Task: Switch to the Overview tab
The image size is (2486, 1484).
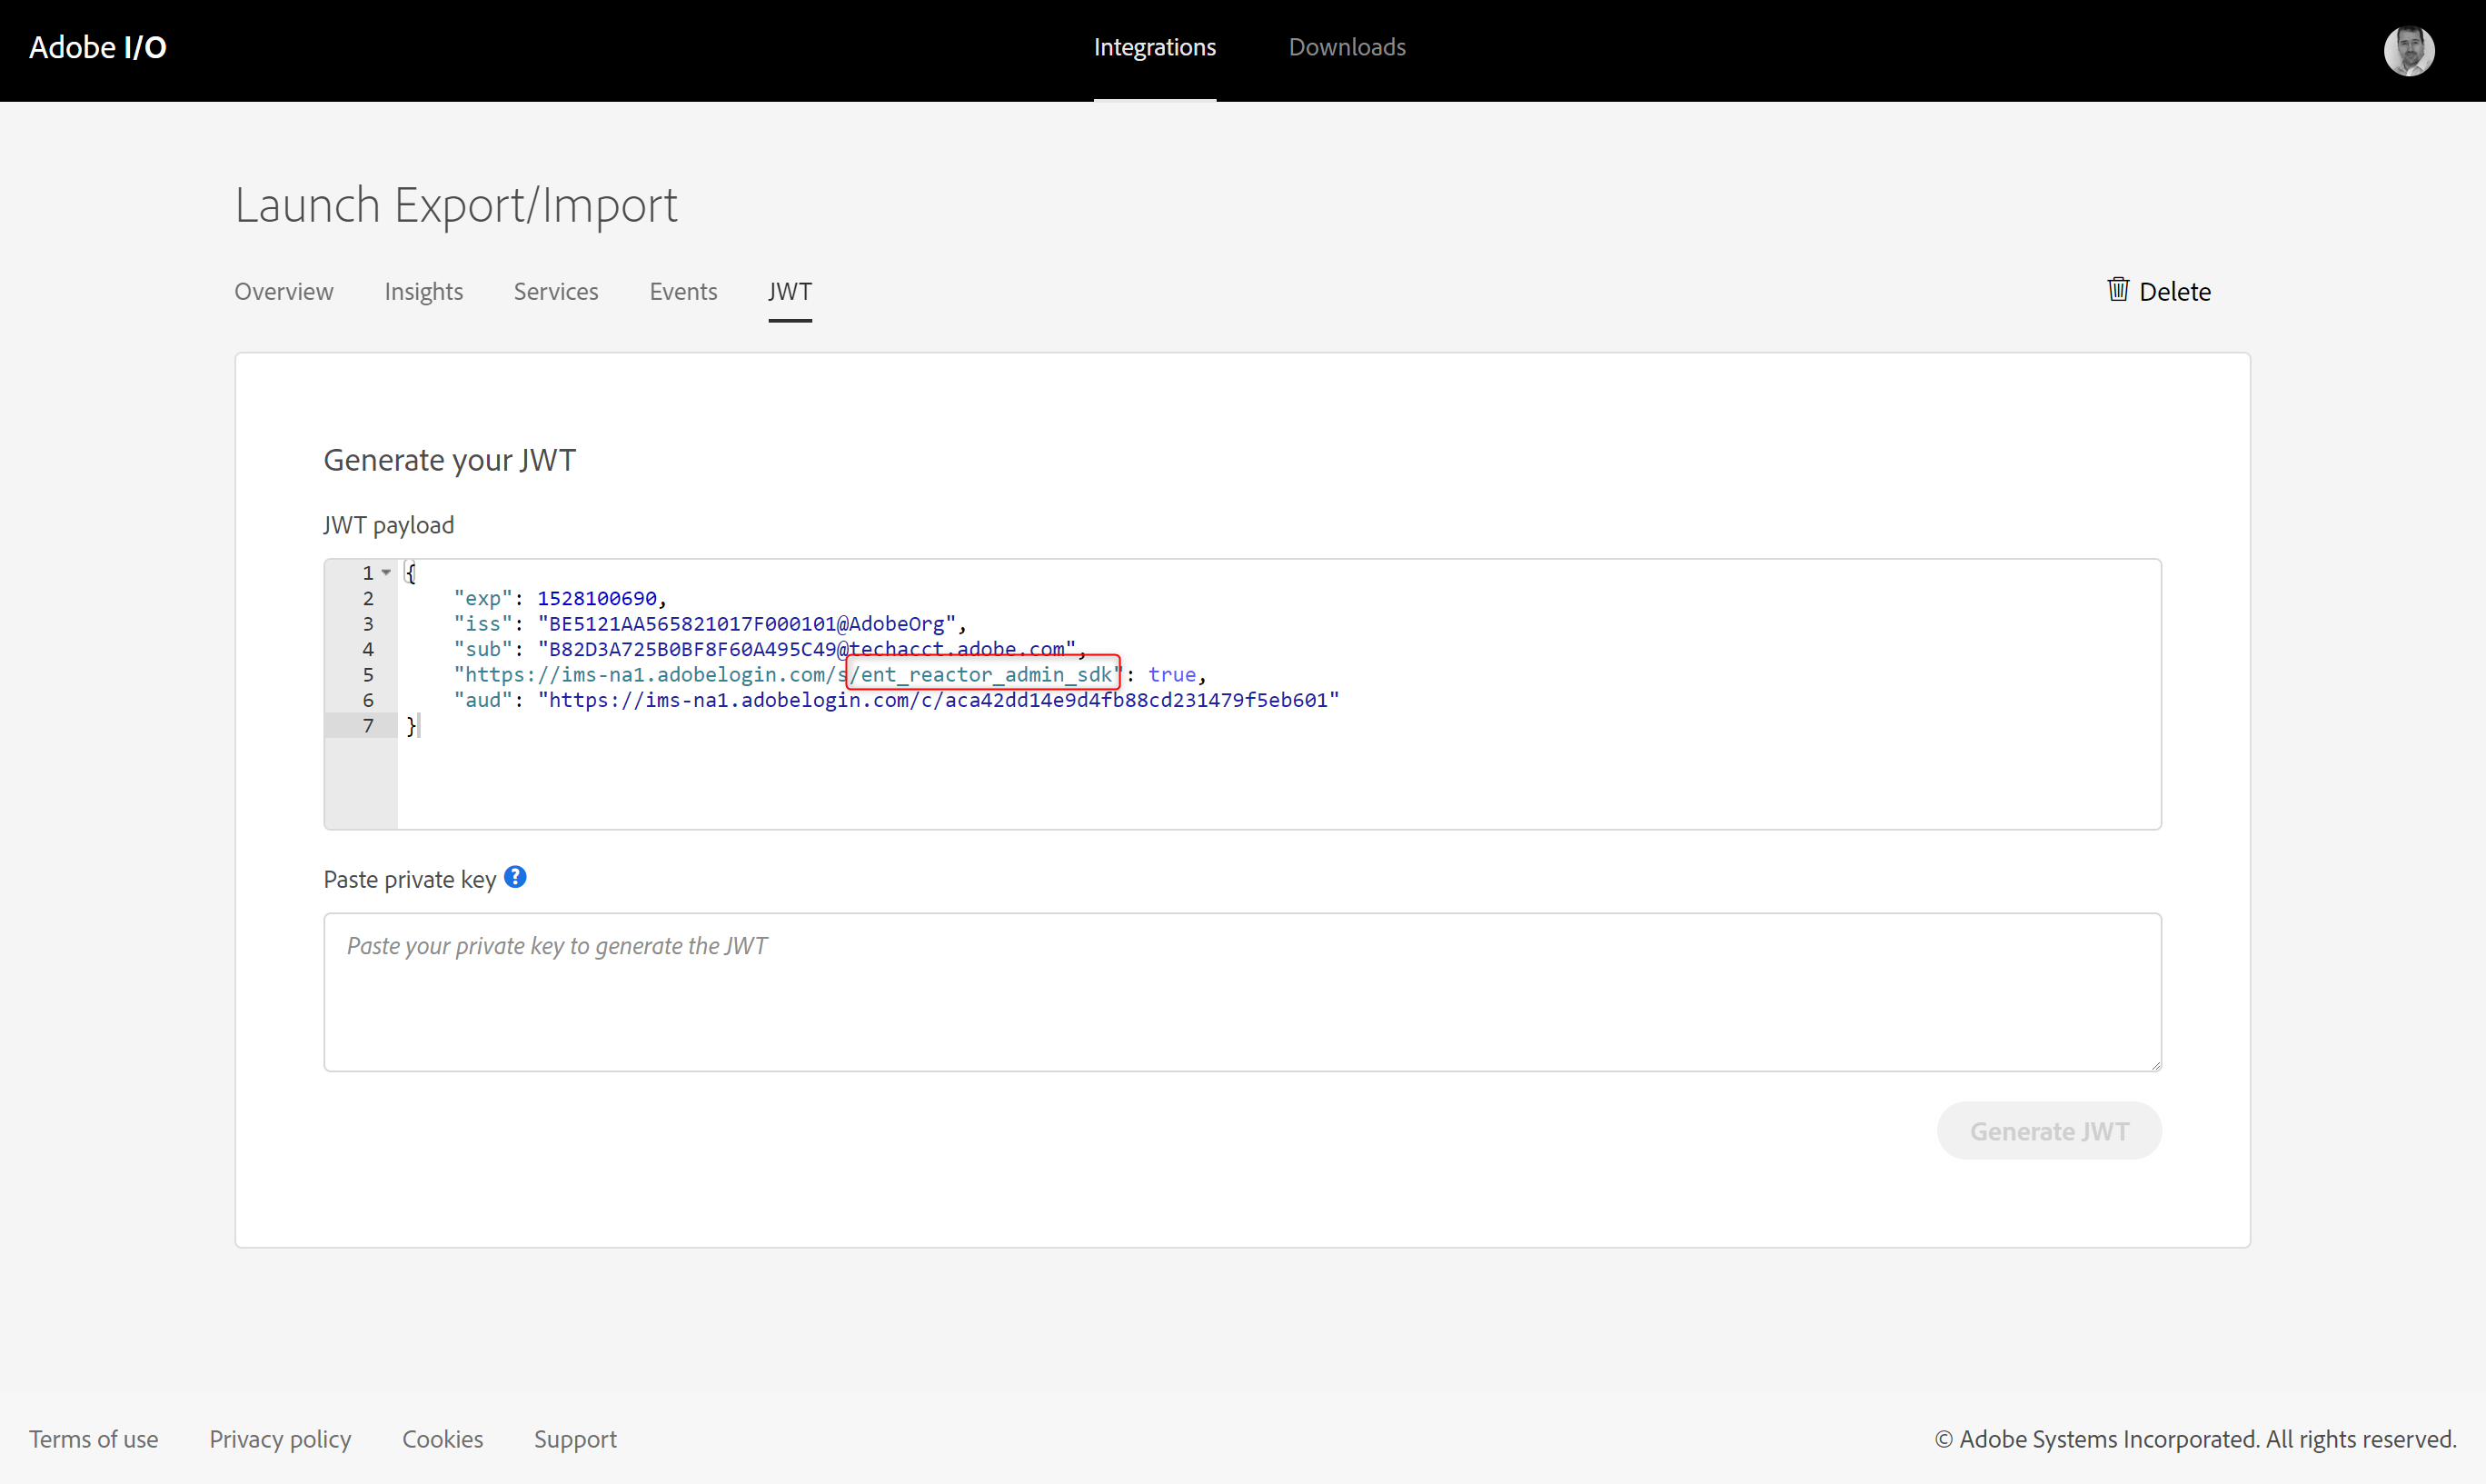Action: point(283,291)
